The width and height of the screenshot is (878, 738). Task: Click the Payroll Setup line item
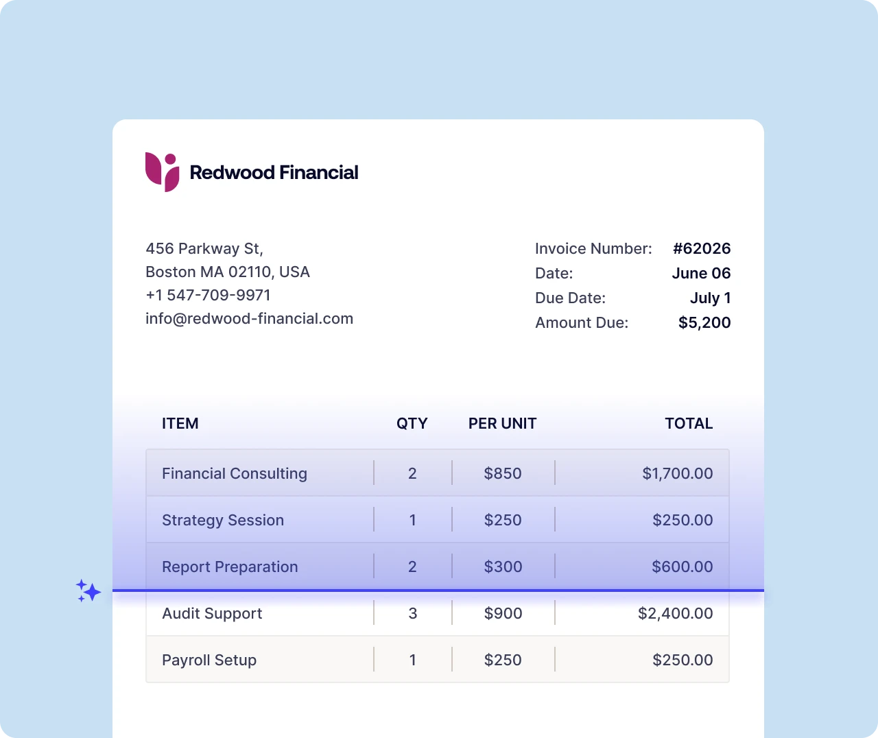point(209,660)
